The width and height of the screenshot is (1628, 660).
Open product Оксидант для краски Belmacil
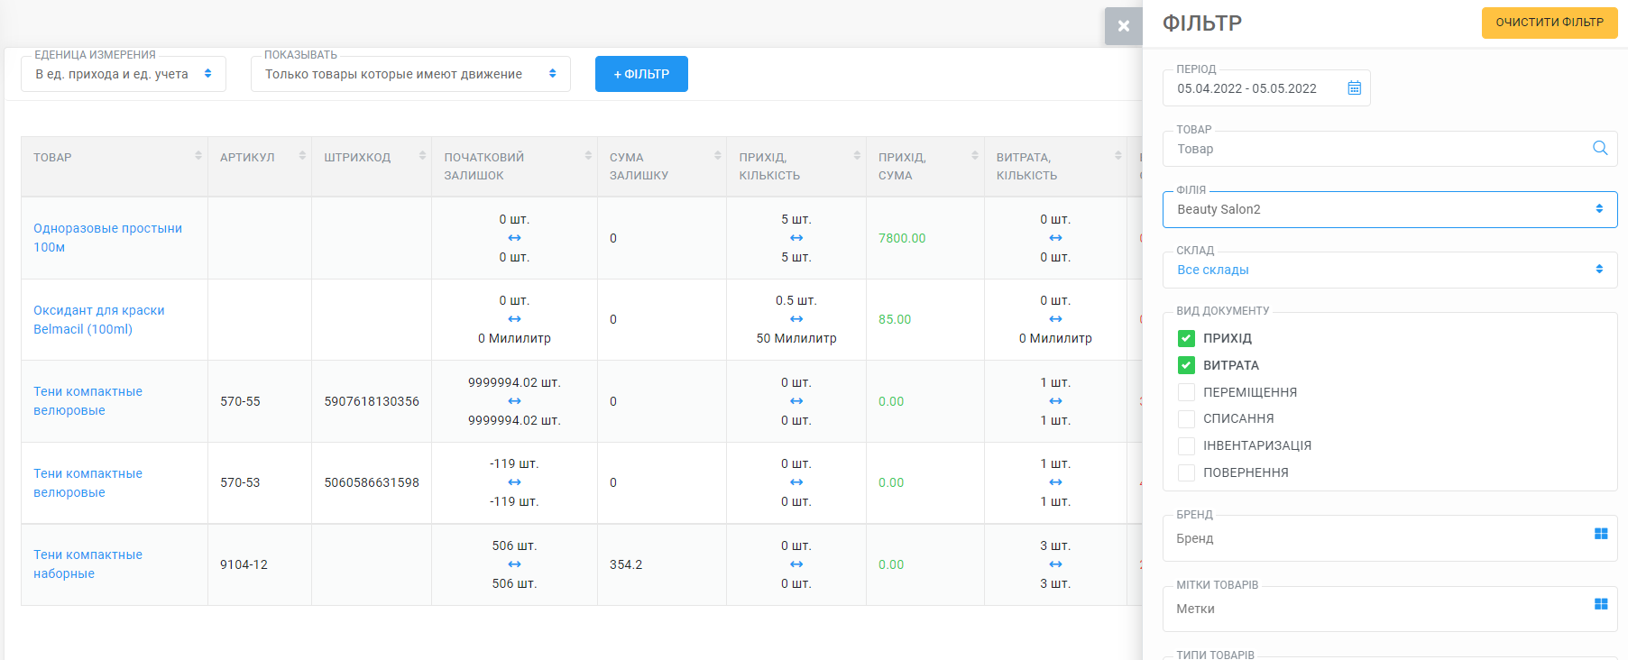click(x=98, y=319)
